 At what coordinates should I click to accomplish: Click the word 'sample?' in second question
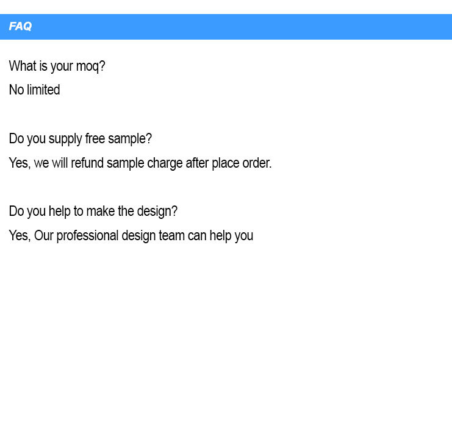(x=130, y=140)
